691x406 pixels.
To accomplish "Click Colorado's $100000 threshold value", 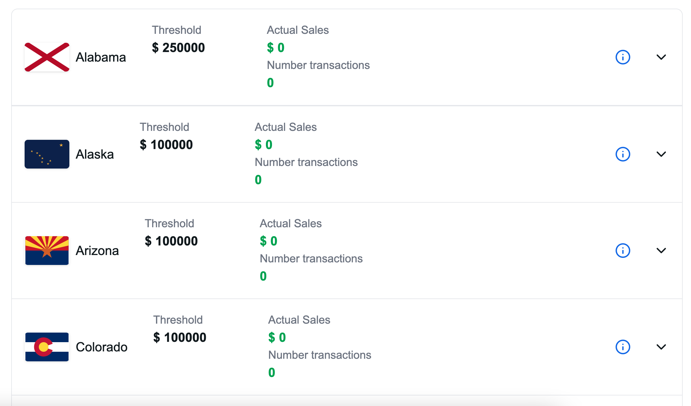I will (x=180, y=338).
